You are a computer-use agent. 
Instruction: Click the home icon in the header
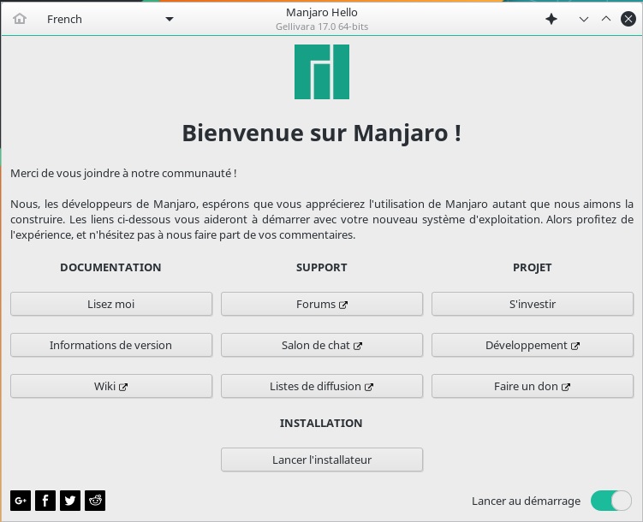pyautogui.click(x=20, y=19)
